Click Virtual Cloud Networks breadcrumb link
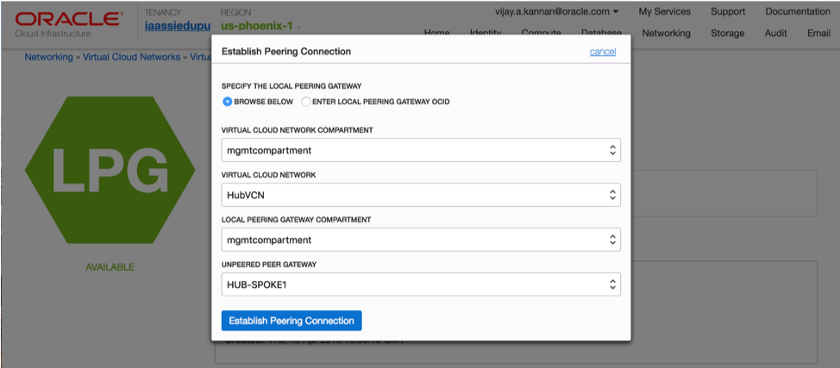Screen dimensions: 840x368 pyautogui.click(x=132, y=57)
